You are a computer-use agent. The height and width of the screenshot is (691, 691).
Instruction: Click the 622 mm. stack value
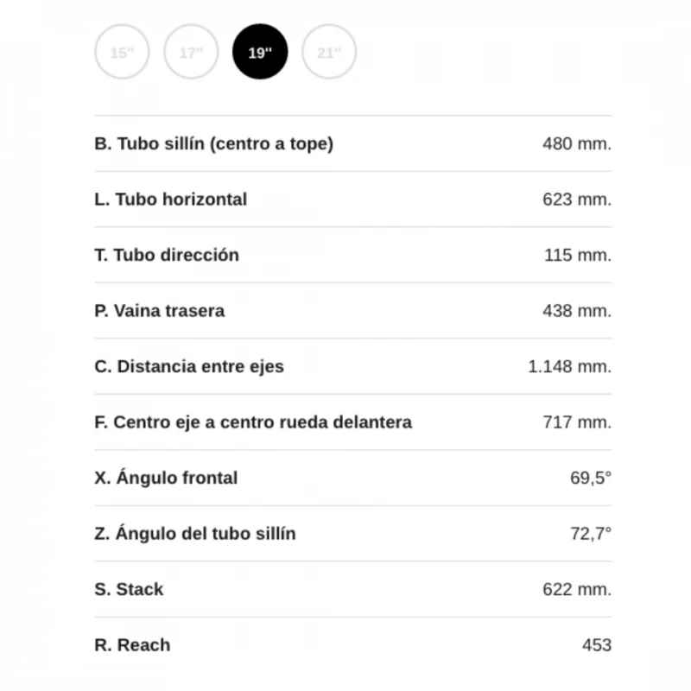pos(576,590)
